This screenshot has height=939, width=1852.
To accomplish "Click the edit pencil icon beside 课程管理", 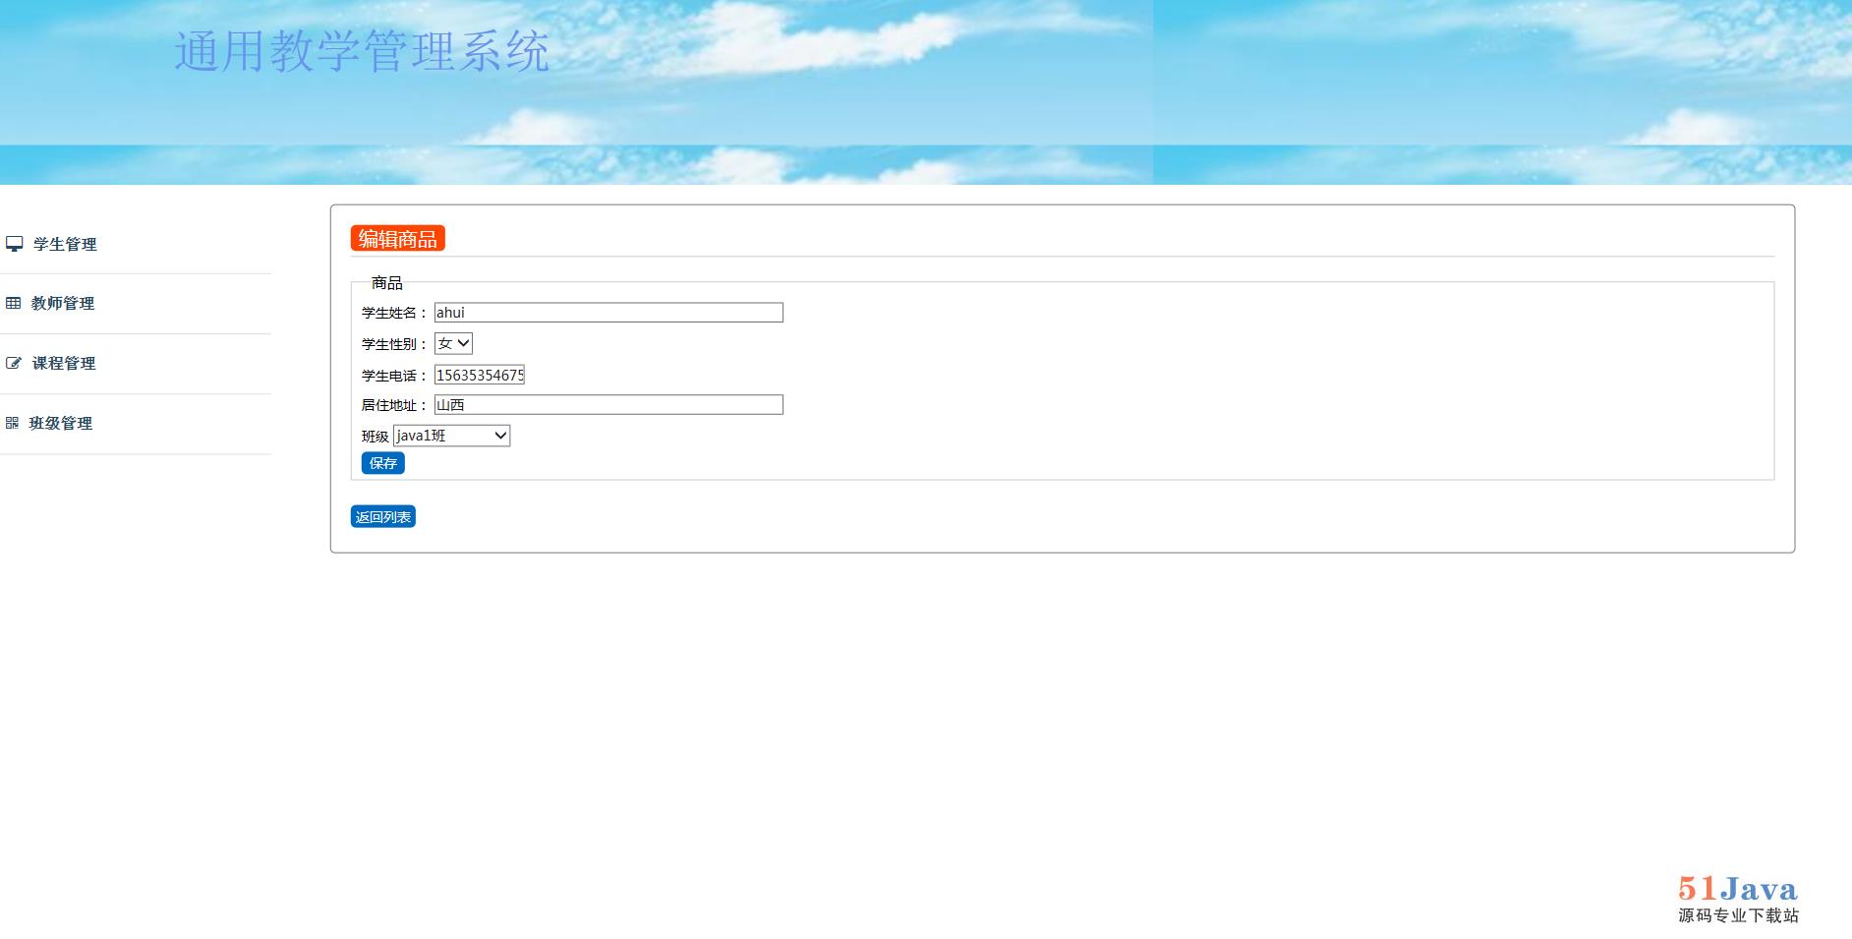I will (14, 363).
